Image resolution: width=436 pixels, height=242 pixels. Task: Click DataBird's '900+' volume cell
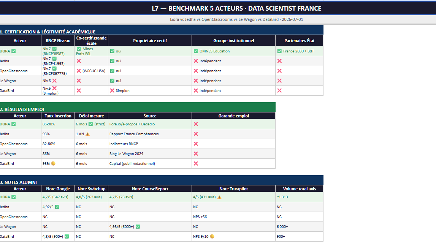point(299,236)
